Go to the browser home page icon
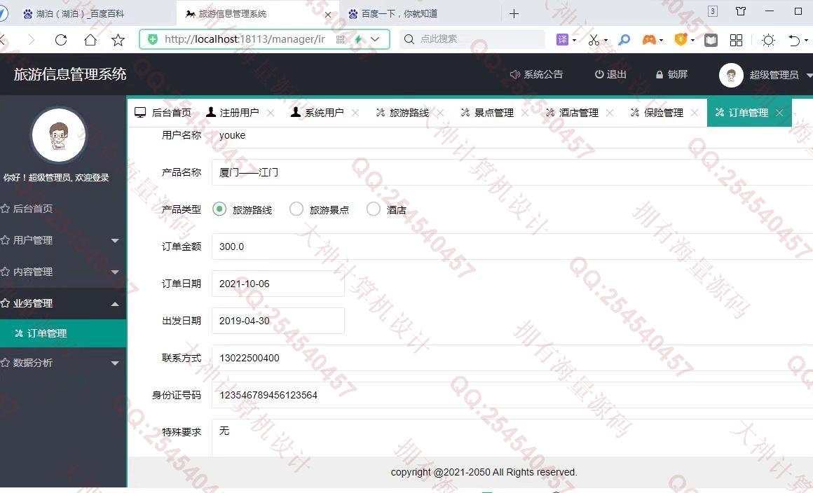The width and height of the screenshot is (813, 493). pyautogui.click(x=90, y=40)
